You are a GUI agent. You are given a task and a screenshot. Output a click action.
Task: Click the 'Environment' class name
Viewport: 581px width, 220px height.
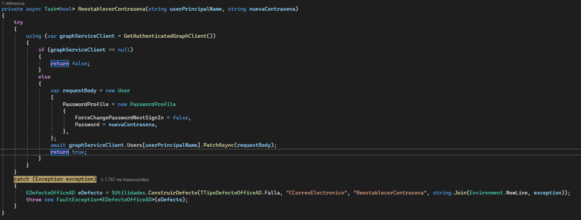tap(486, 193)
